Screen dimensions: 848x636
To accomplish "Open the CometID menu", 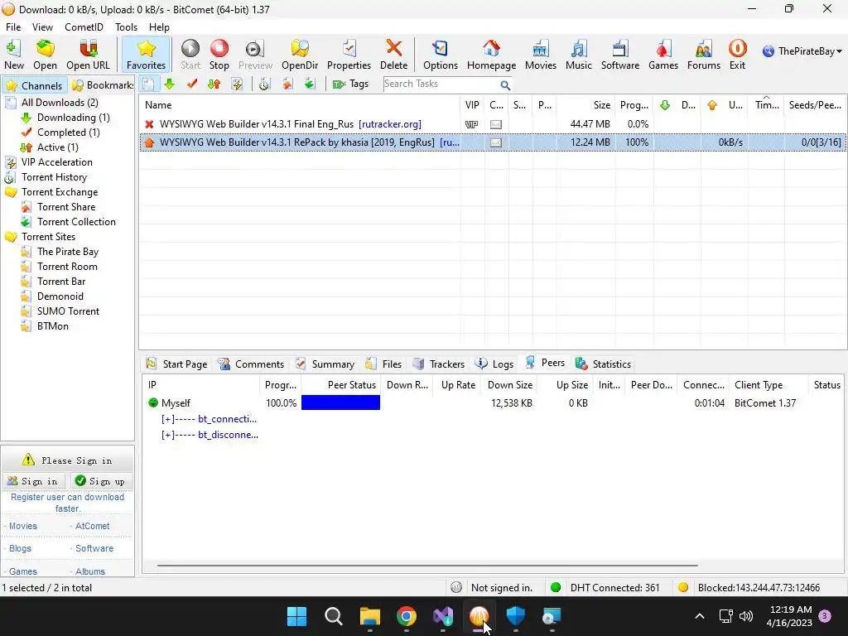I will tap(84, 27).
